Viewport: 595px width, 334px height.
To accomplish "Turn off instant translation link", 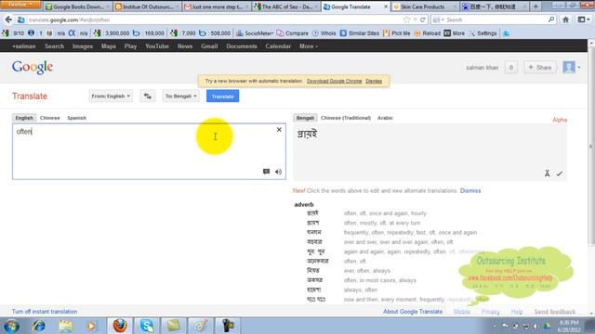I will click(x=45, y=312).
